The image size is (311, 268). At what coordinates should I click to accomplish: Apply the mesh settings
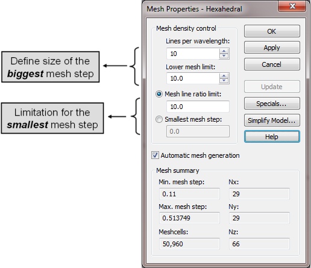pos(272,48)
